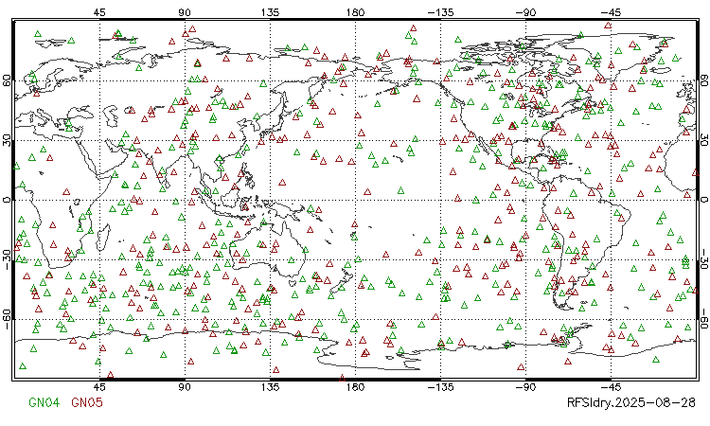Click the green GN04 legend label
This screenshot has height=426, width=710.
44,402
